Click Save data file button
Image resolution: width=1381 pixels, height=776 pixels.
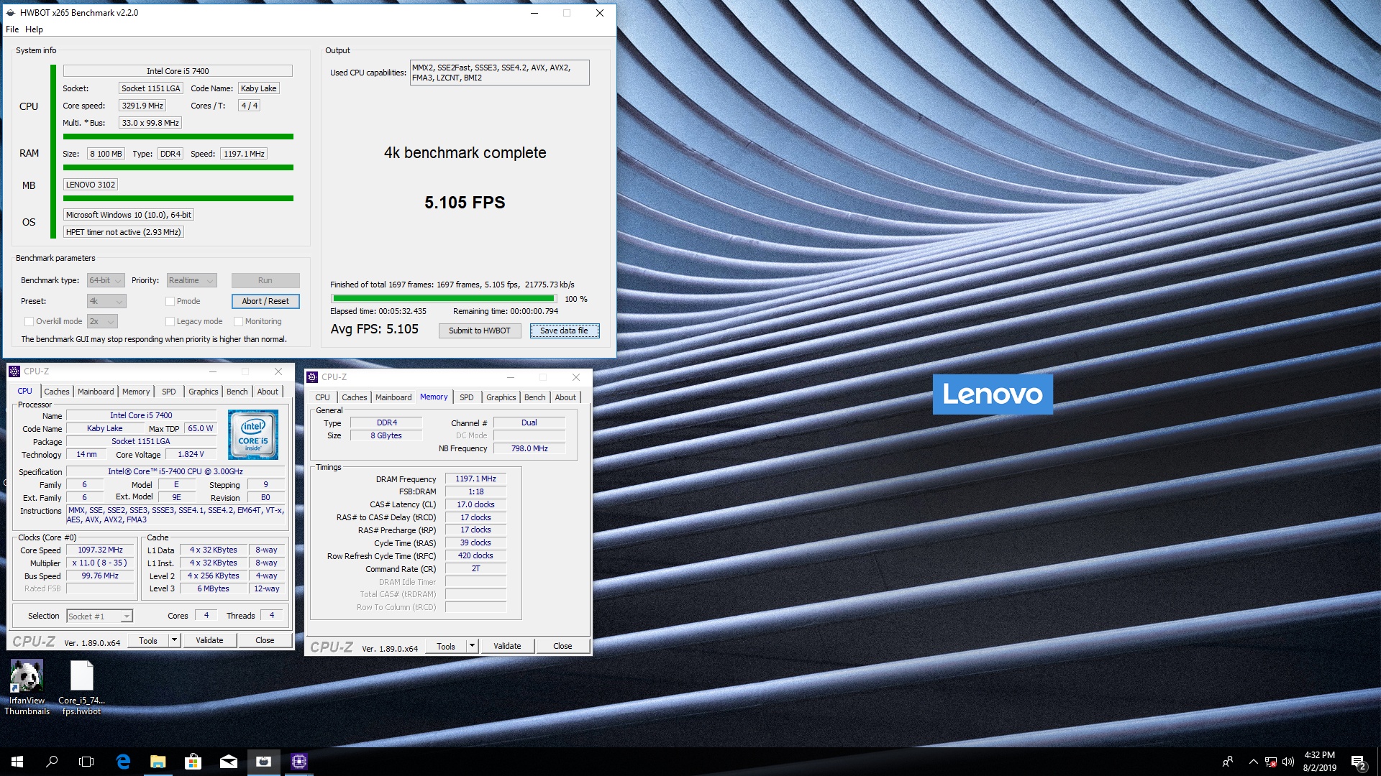point(565,331)
